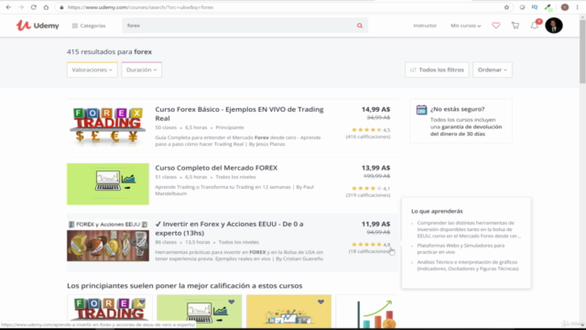
Task: Bookmark page with star icon
Action: (506, 7)
